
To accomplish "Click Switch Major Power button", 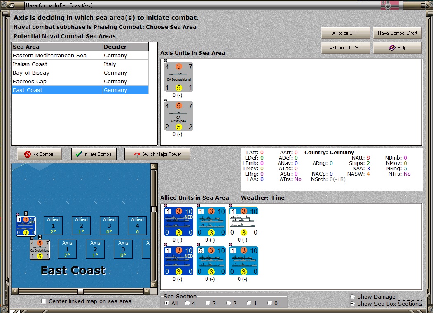I will tap(157, 154).
